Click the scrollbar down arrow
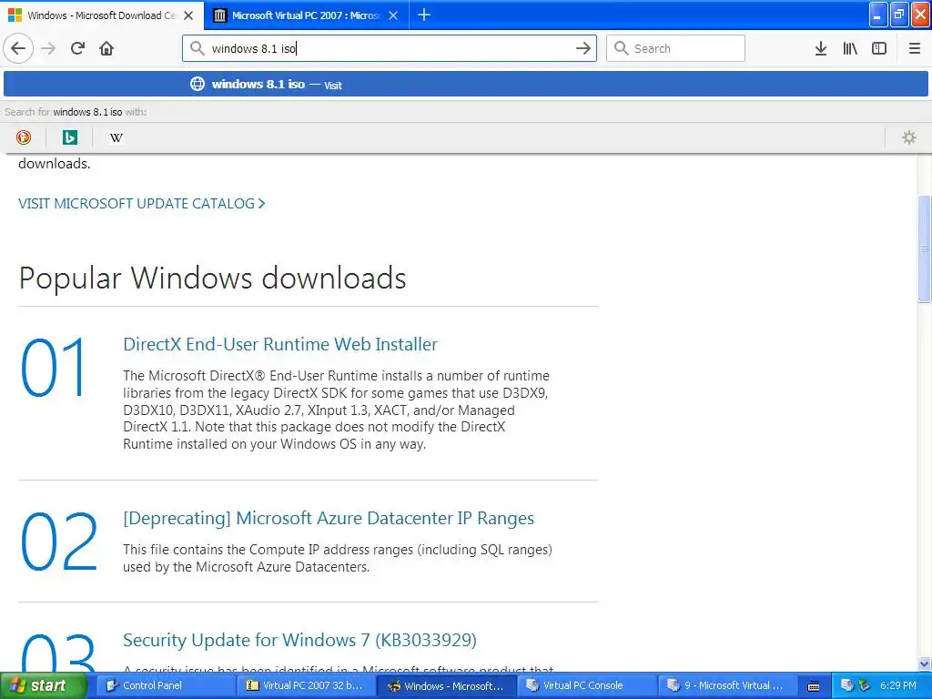The width and height of the screenshot is (932, 699). tap(925, 664)
